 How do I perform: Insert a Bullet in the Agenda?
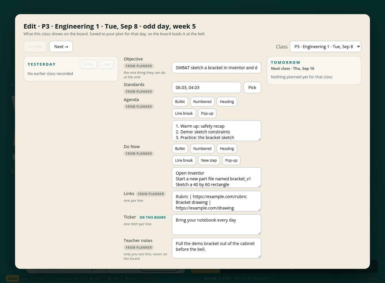coord(180,102)
